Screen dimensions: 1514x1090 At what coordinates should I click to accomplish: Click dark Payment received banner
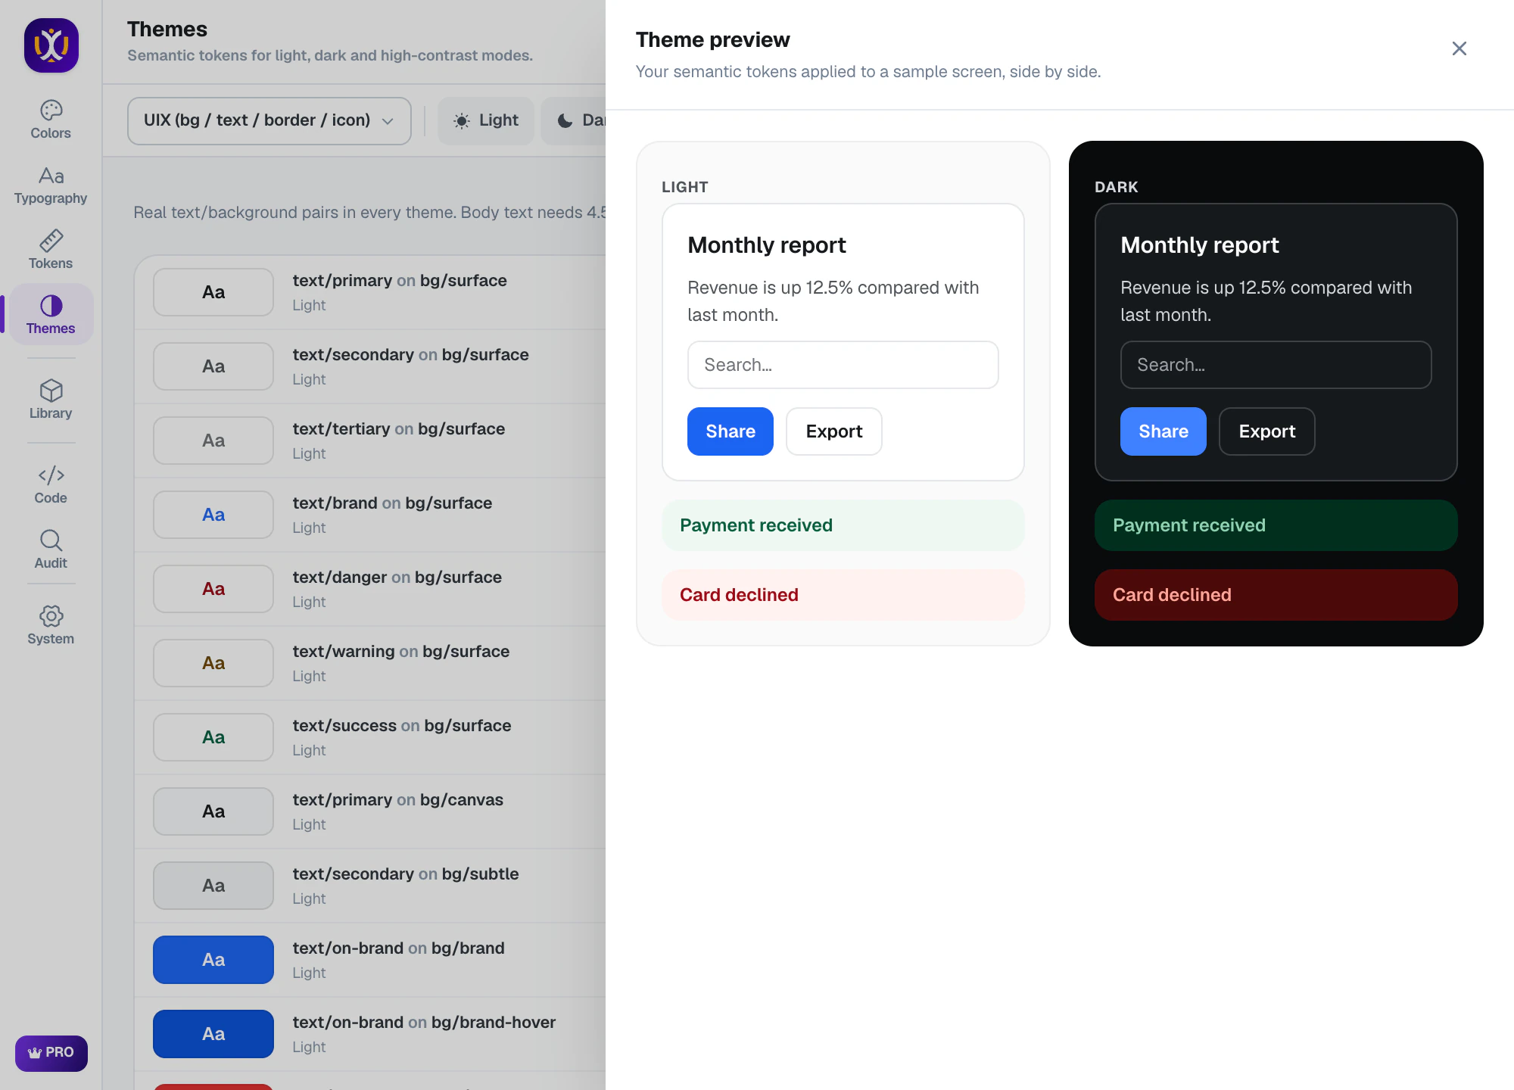pyautogui.click(x=1276, y=525)
